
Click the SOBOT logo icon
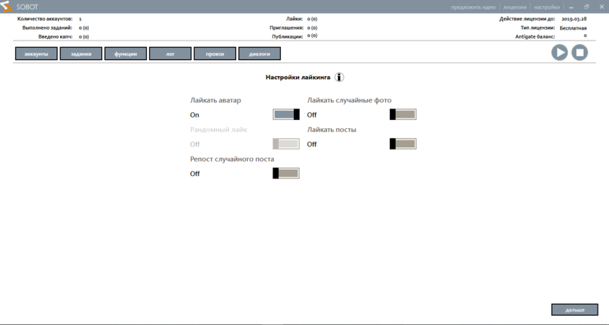pos(8,7)
